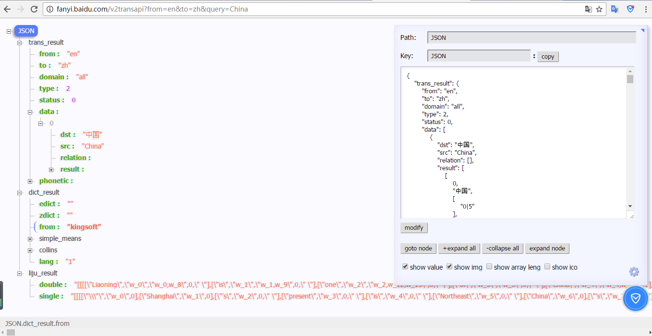The image size is (652, 336).
Task: Click the JSON.dict_result.from status bar path
Action: click(37, 324)
